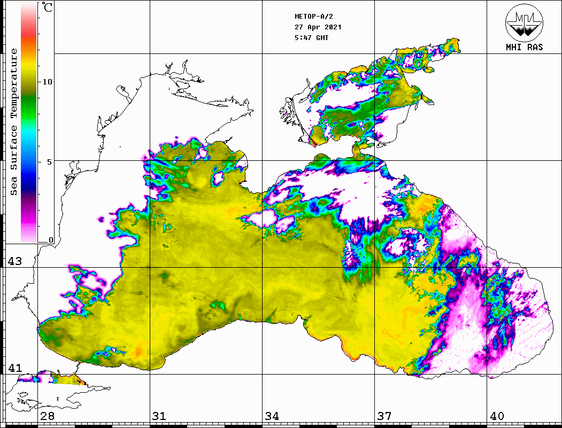562x428 pixels.
Task: Click the longitude label '34'
Action: (x=272, y=416)
